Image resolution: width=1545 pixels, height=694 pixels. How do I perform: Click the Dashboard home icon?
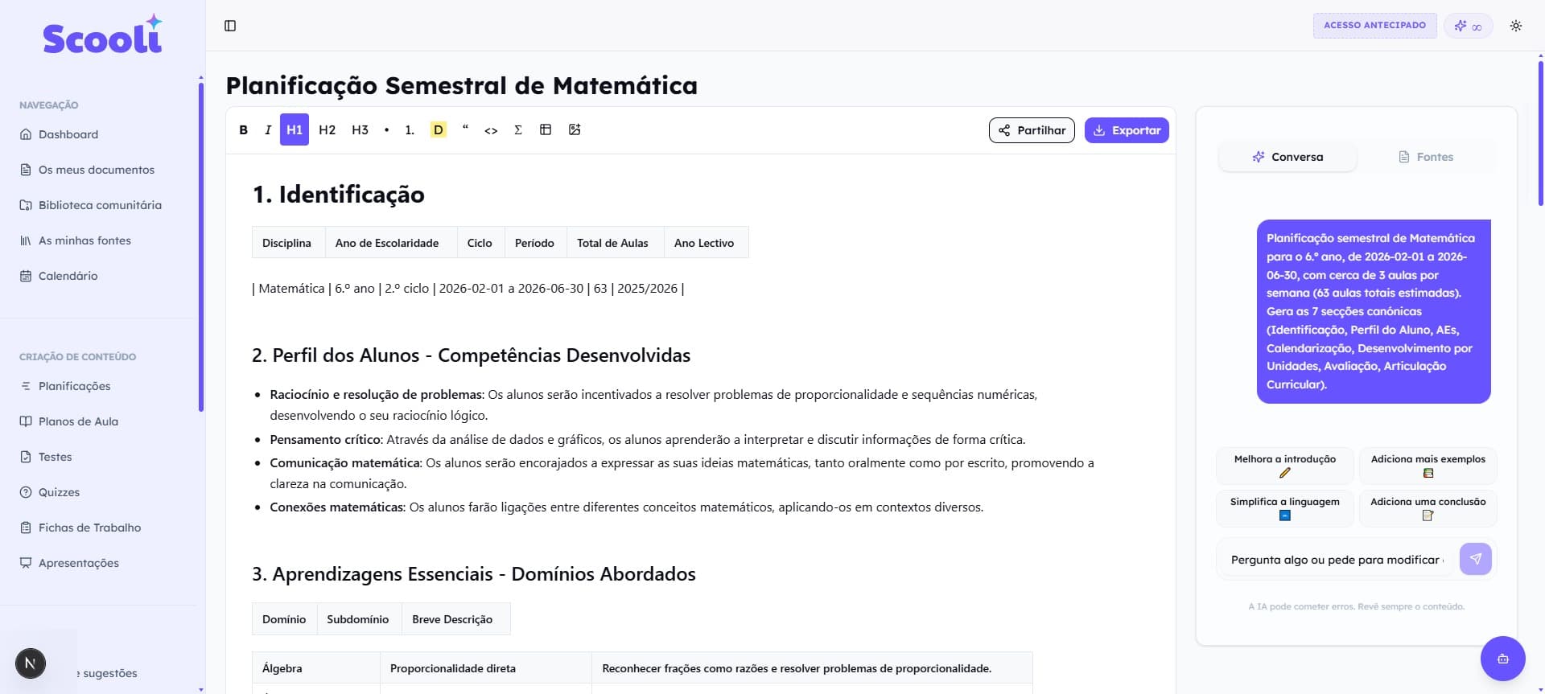(x=26, y=134)
